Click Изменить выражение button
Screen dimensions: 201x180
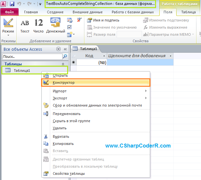click(165, 27)
